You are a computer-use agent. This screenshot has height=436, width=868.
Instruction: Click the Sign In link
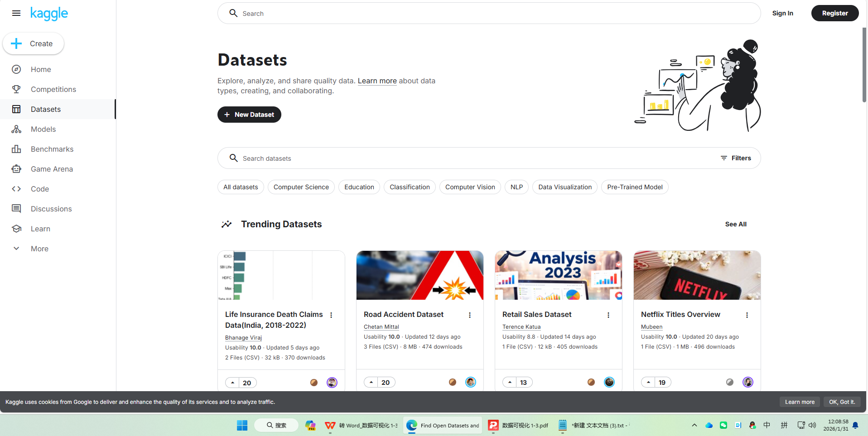coord(782,13)
